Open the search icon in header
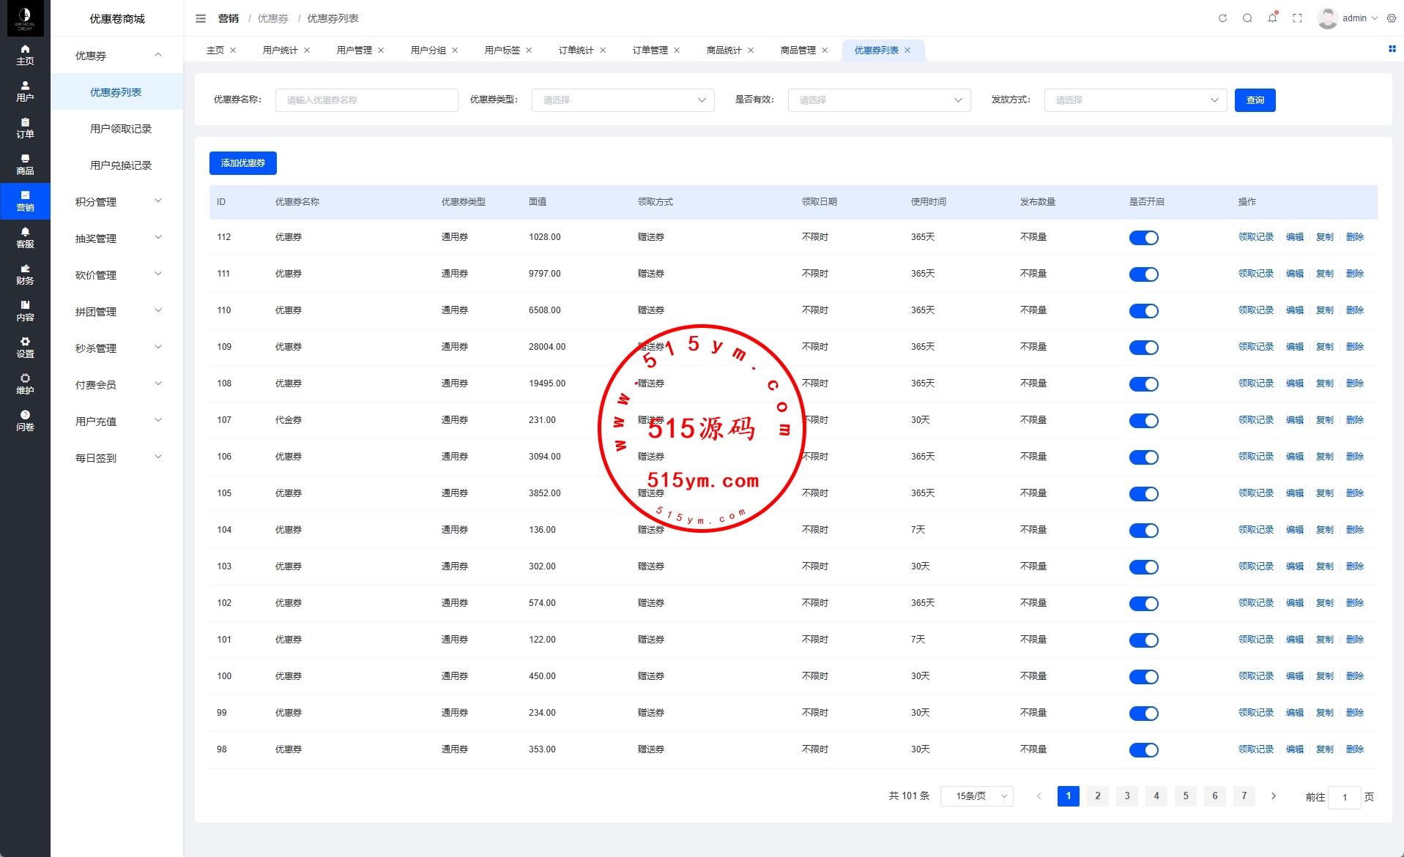The width and height of the screenshot is (1404, 857). click(x=1247, y=18)
